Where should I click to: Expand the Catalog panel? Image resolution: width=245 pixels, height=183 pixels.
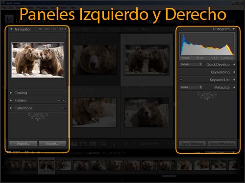coord(11,93)
